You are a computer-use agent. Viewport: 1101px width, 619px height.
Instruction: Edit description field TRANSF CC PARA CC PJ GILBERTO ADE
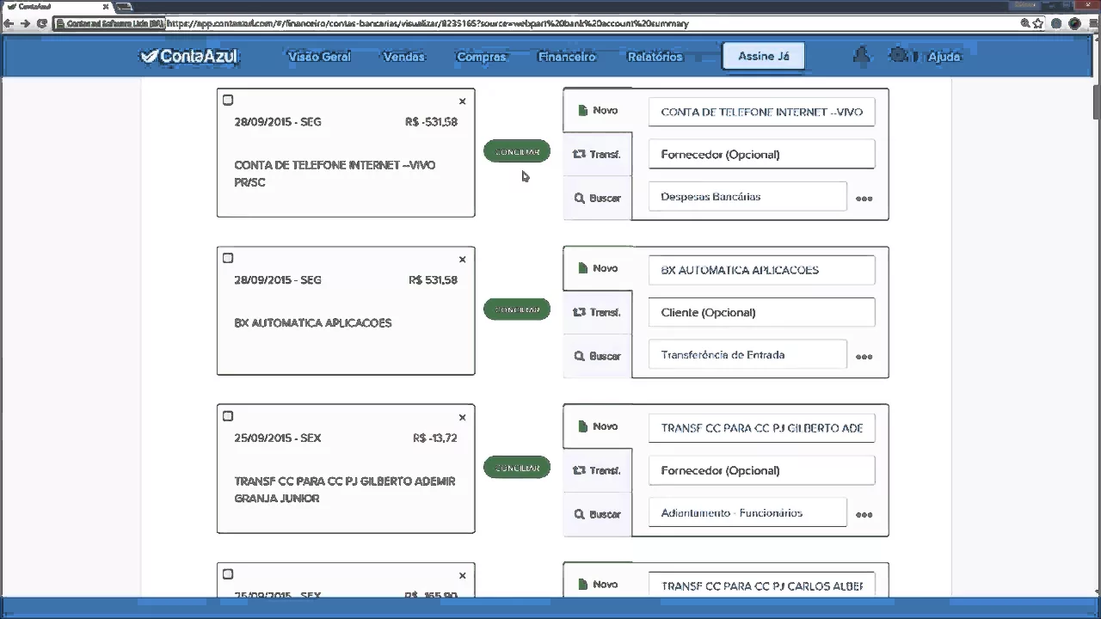[761, 428]
